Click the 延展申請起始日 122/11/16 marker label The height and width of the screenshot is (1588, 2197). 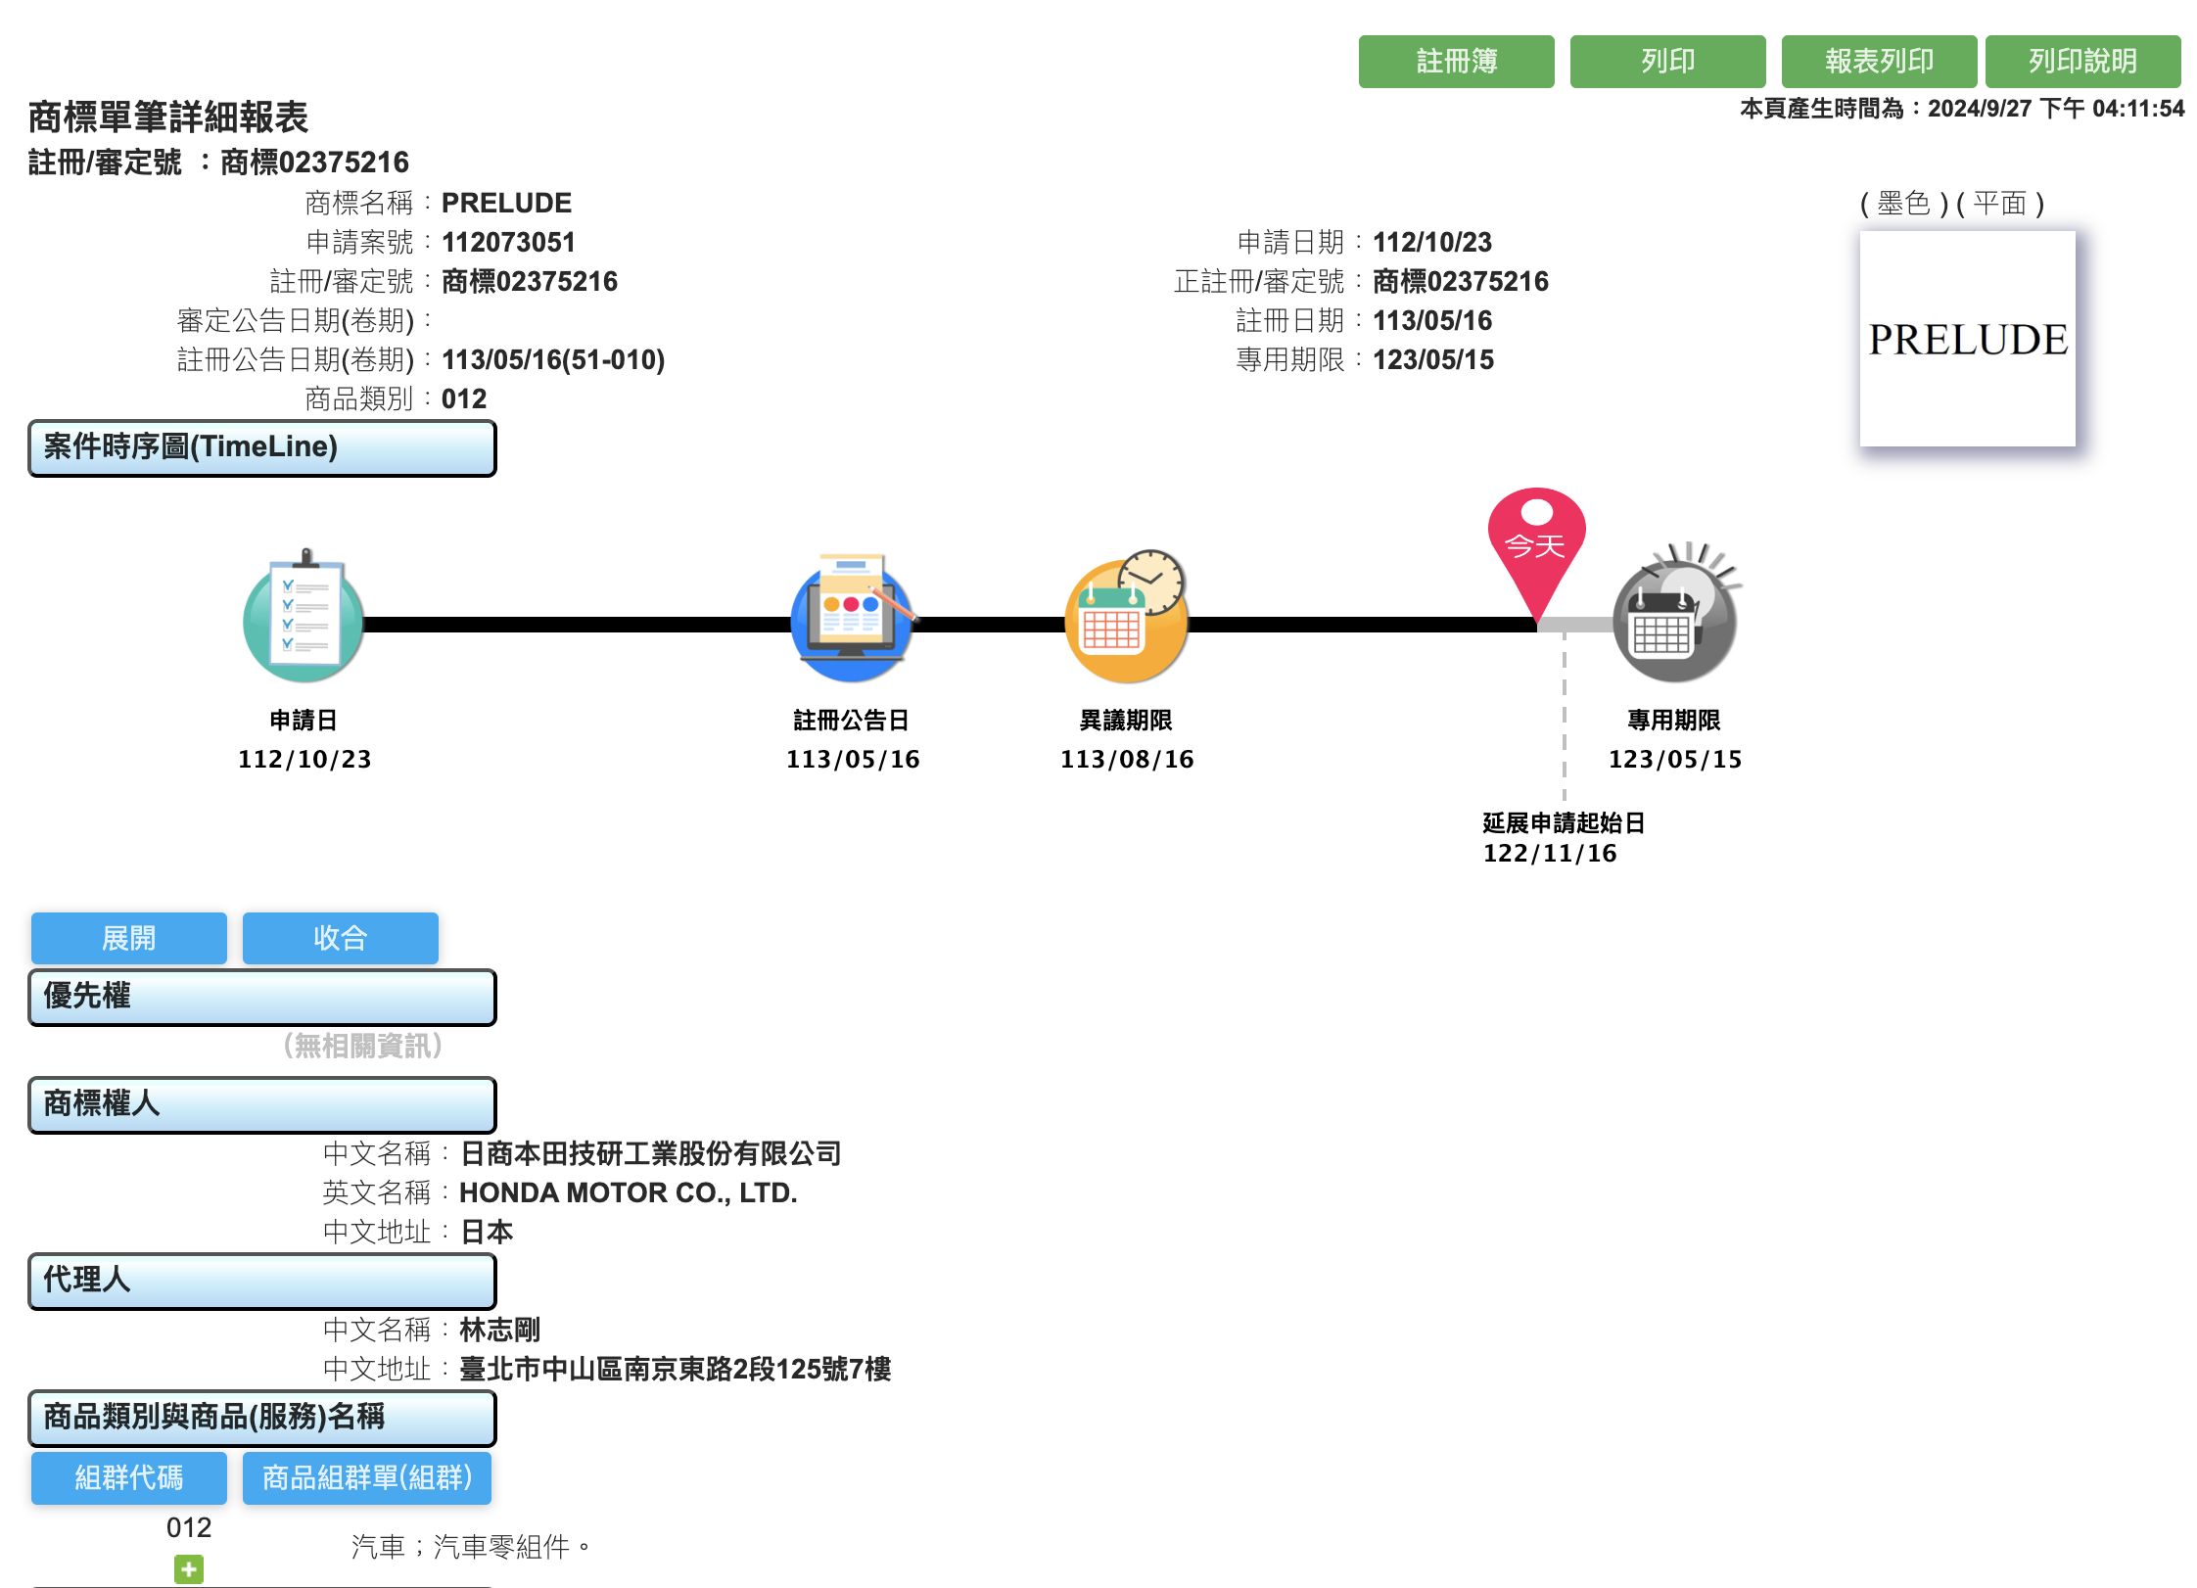click(1564, 838)
